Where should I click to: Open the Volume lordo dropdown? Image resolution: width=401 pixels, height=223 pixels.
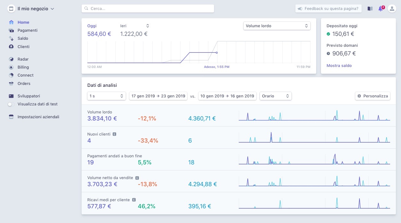tap(277, 26)
